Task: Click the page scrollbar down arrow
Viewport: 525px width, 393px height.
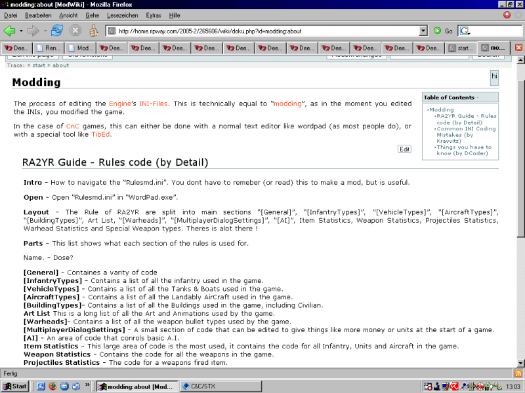Action: click(520, 364)
